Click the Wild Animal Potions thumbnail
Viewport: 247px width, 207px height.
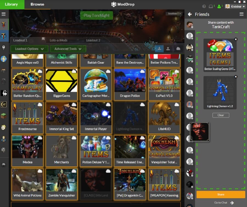(x=27, y=180)
